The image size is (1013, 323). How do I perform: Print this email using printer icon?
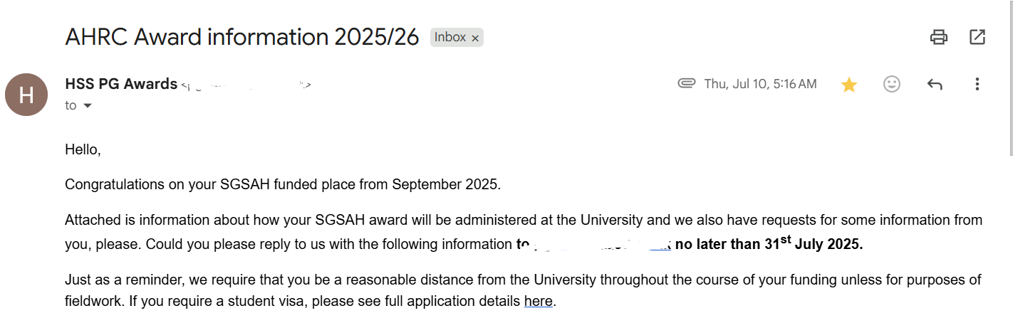click(939, 37)
